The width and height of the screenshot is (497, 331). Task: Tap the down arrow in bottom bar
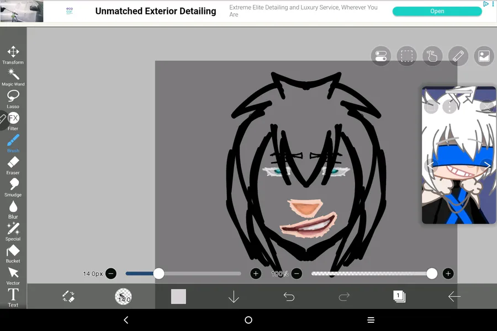234,296
